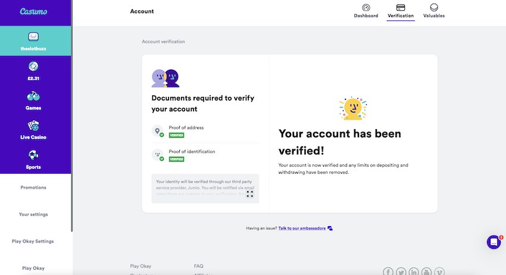This screenshot has width=506, height=275.
Task: Click the FAQ footer link
Action: [198, 266]
